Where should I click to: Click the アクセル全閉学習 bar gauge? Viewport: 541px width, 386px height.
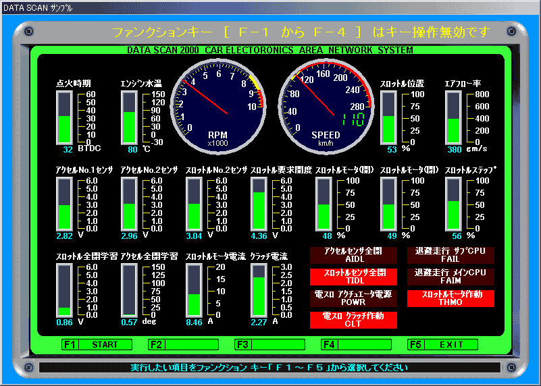[130, 291]
